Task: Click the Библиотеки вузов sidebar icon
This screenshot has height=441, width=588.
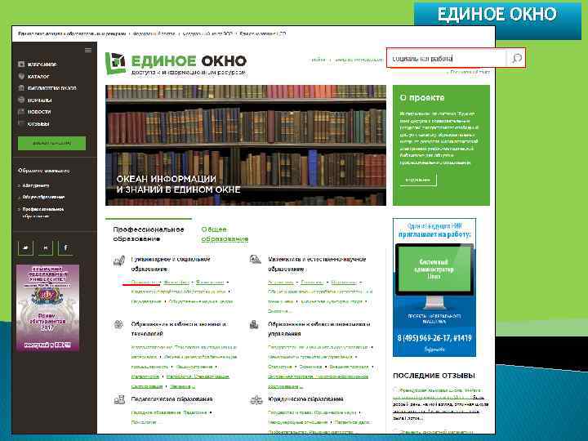Action: click(x=21, y=88)
